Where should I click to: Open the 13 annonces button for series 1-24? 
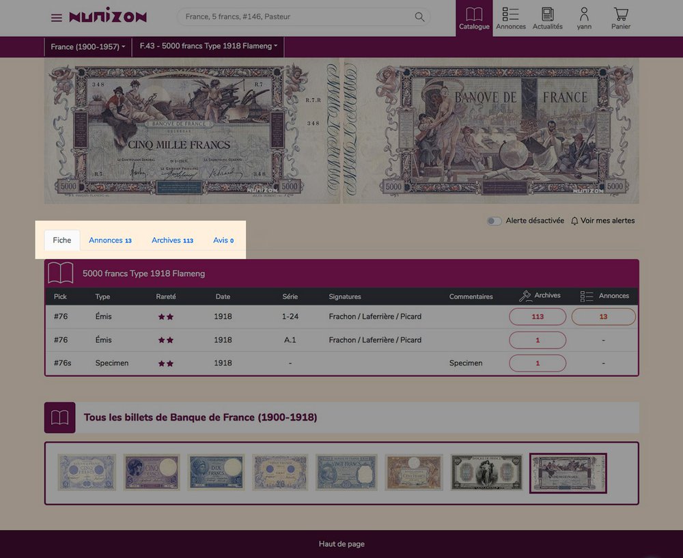click(603, 317)
